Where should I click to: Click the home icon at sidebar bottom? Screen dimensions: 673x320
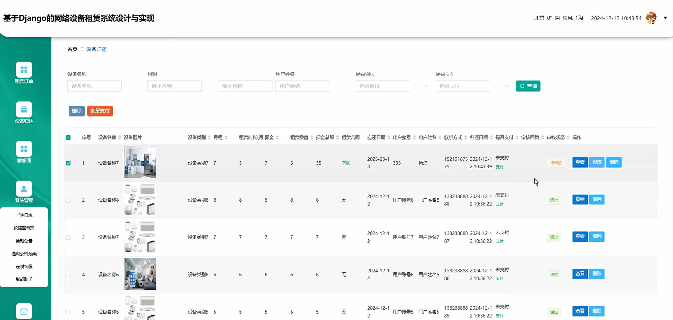point(24,311)
